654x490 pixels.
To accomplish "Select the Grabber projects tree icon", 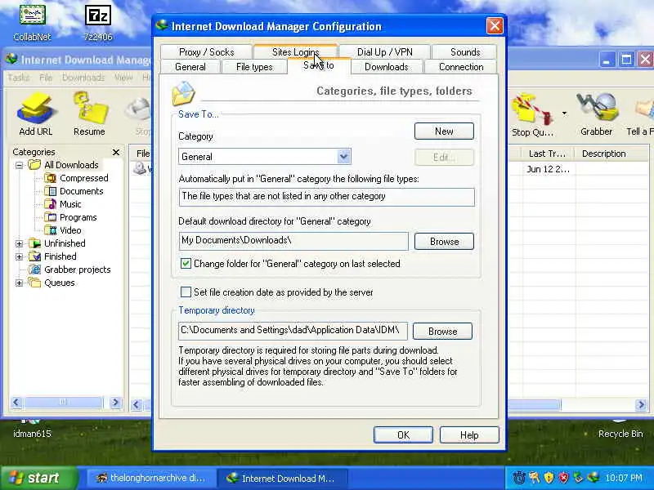I will (x=34, y=269).
